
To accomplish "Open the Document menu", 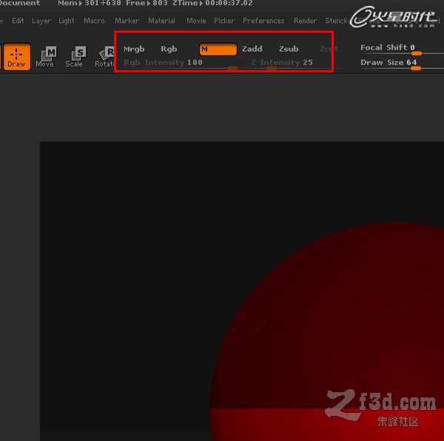I will coord(20,3).
